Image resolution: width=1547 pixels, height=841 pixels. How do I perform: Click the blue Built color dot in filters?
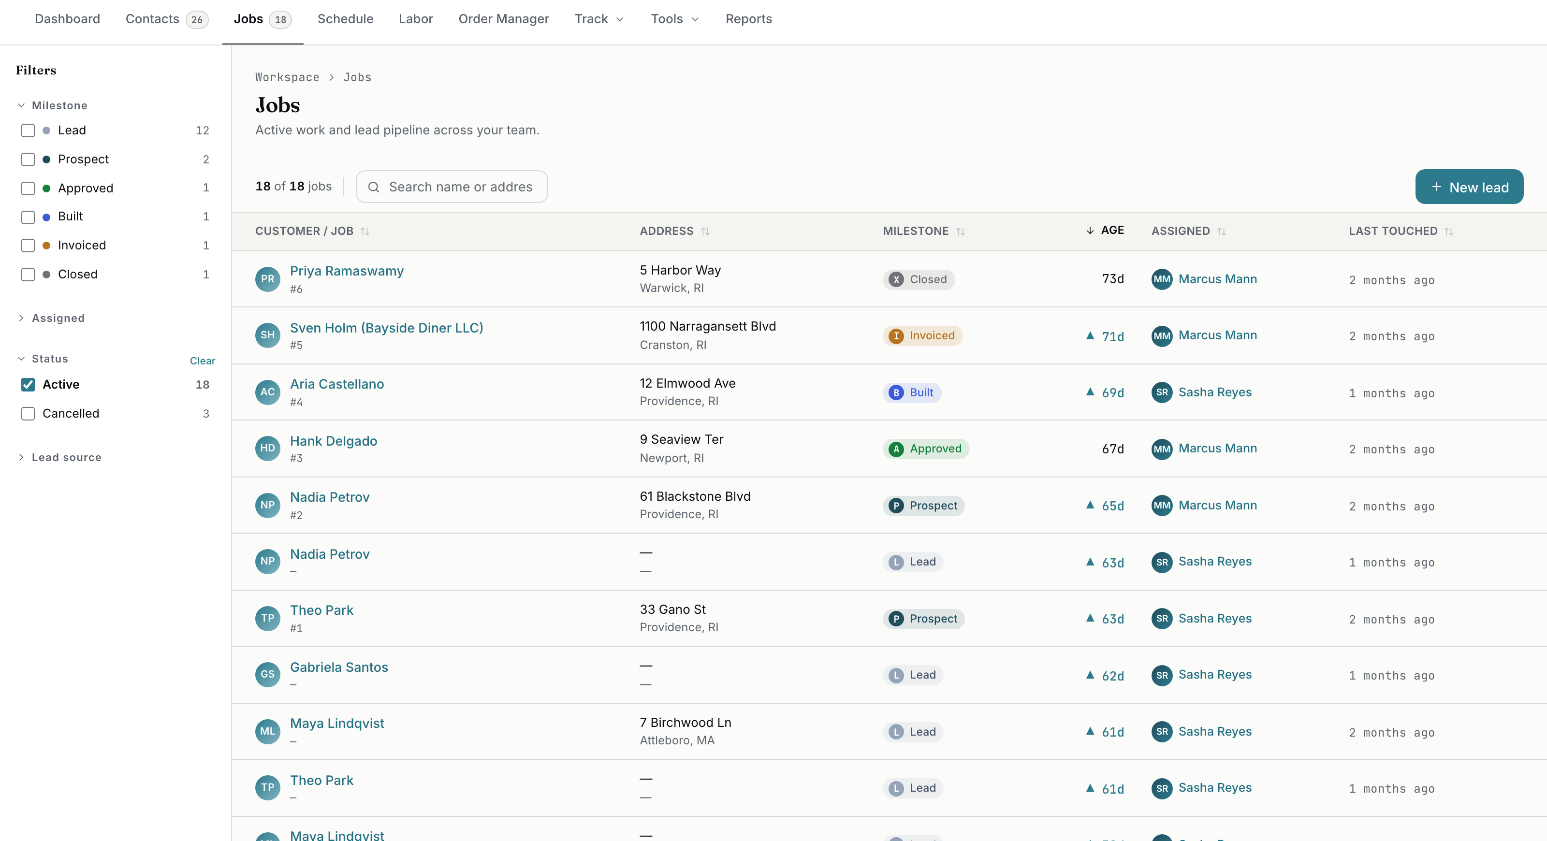tap(46, 217)
